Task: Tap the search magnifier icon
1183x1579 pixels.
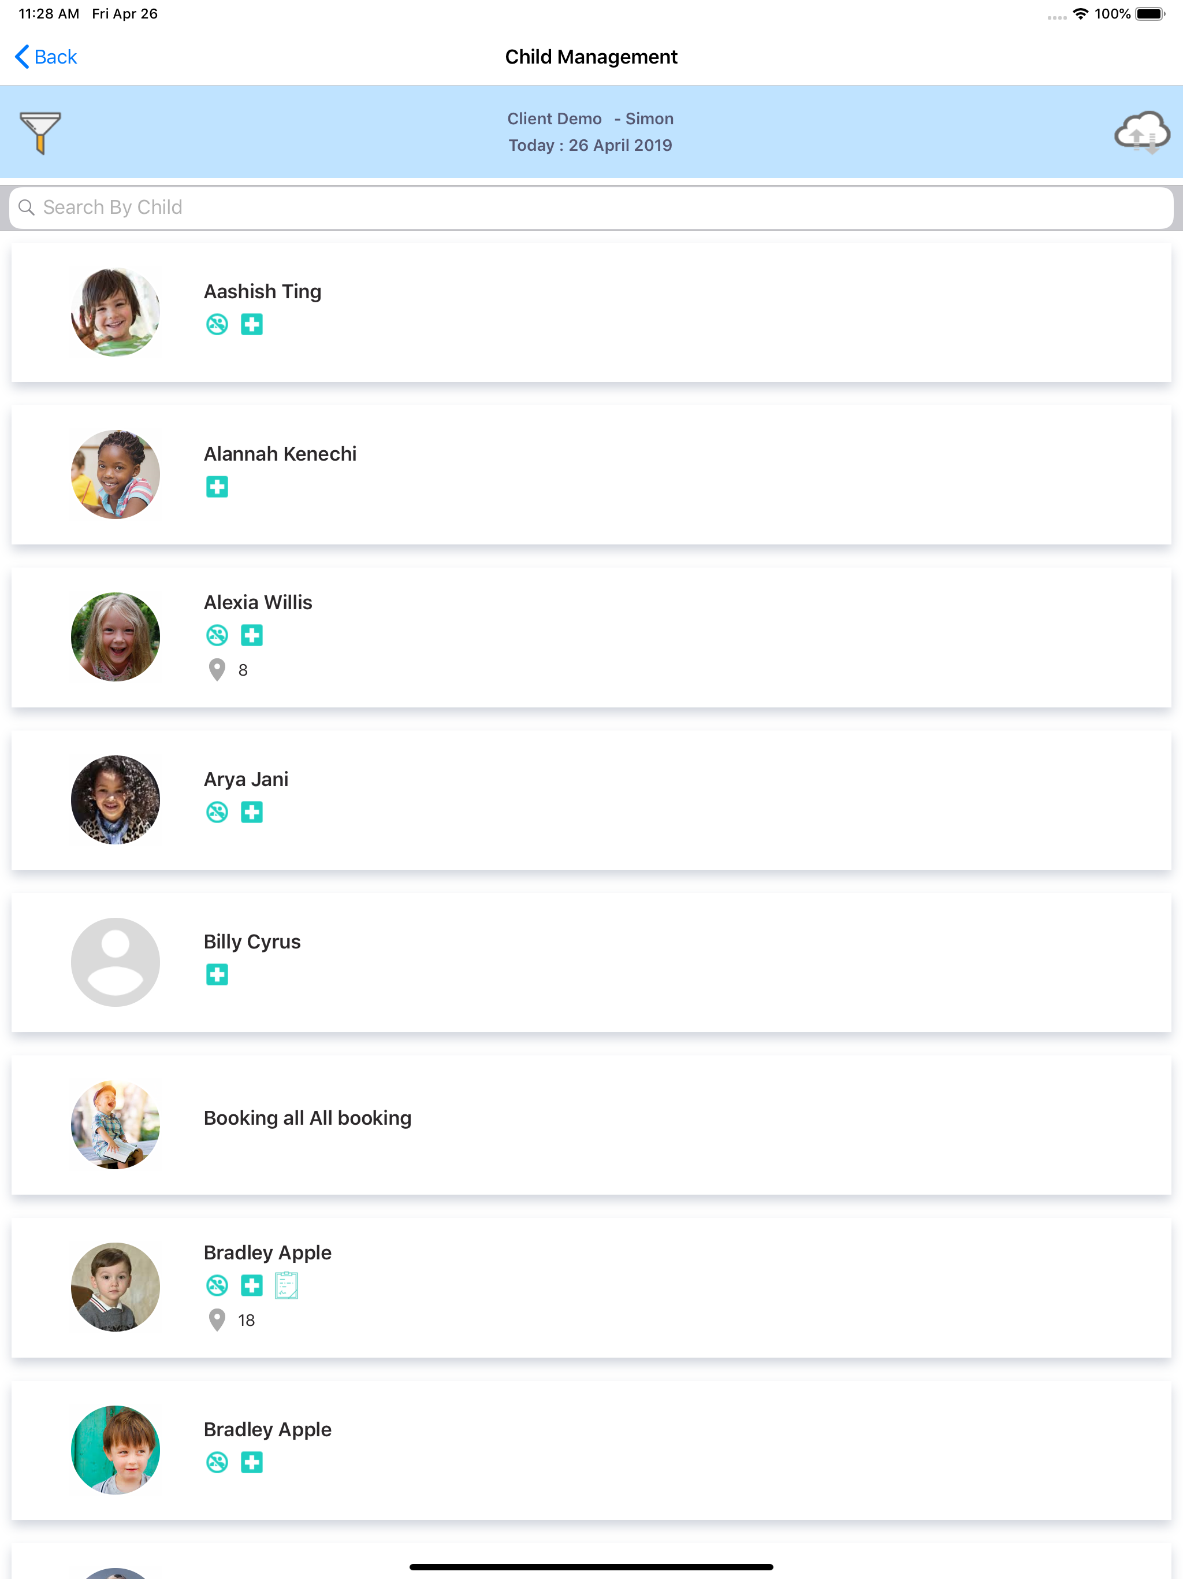Action: [27, 207]
